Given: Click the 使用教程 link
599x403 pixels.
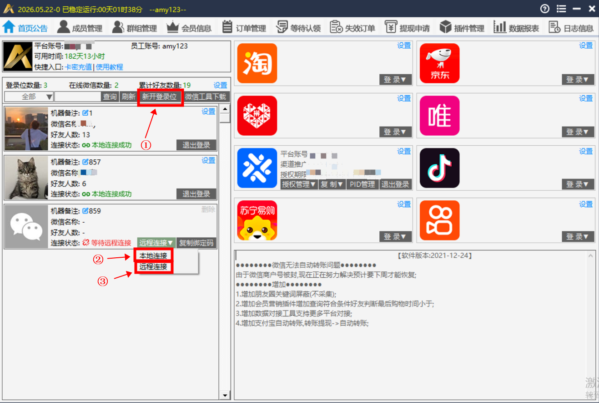Looking at the screenshot, I should tap(109, 67).
